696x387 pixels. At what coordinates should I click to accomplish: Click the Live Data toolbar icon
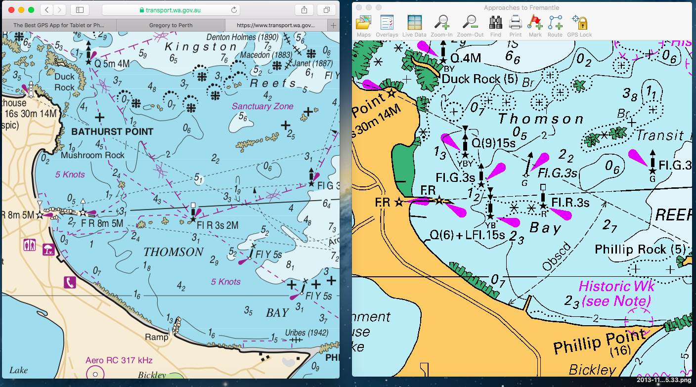[x=414, y=23]
